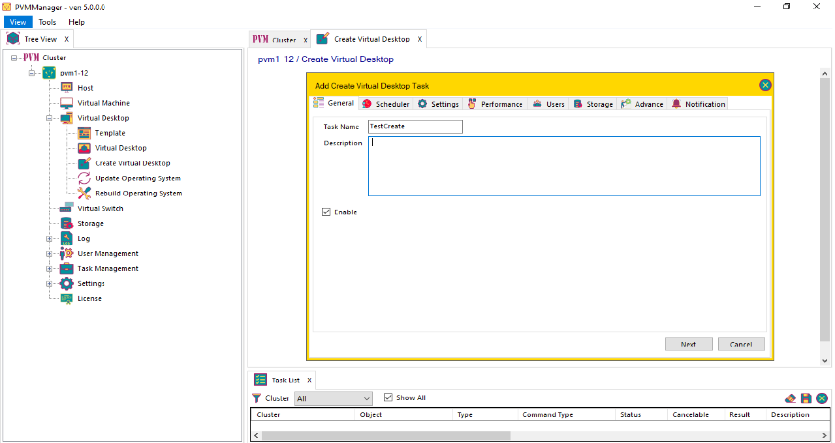This screenshot has height=443, width=835.
Task: Collapse the Virtual Desktop node
Action: (x=49, y=119)
